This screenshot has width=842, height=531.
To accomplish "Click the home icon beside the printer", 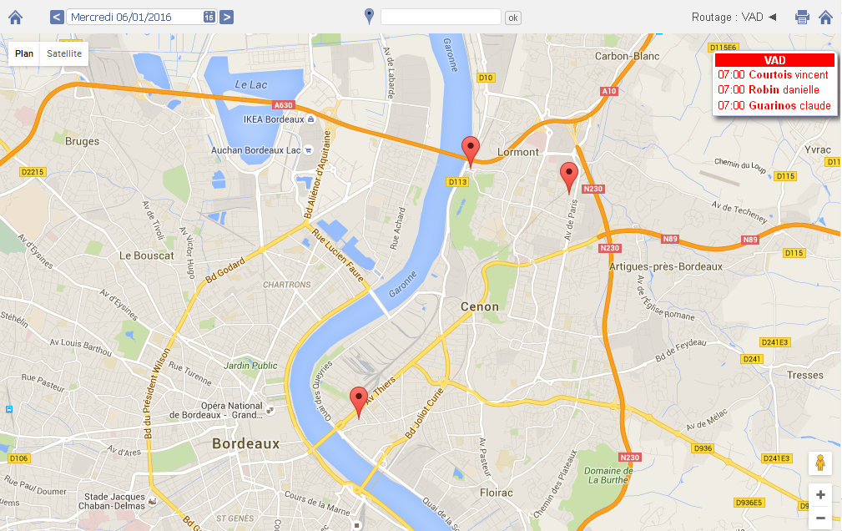I will point(825,18).
